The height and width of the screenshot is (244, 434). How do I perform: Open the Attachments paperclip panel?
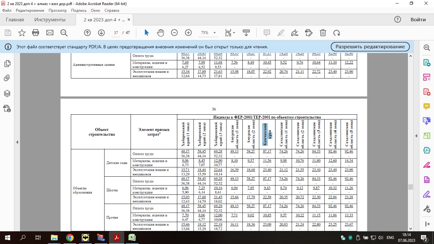tap(7, 78)
